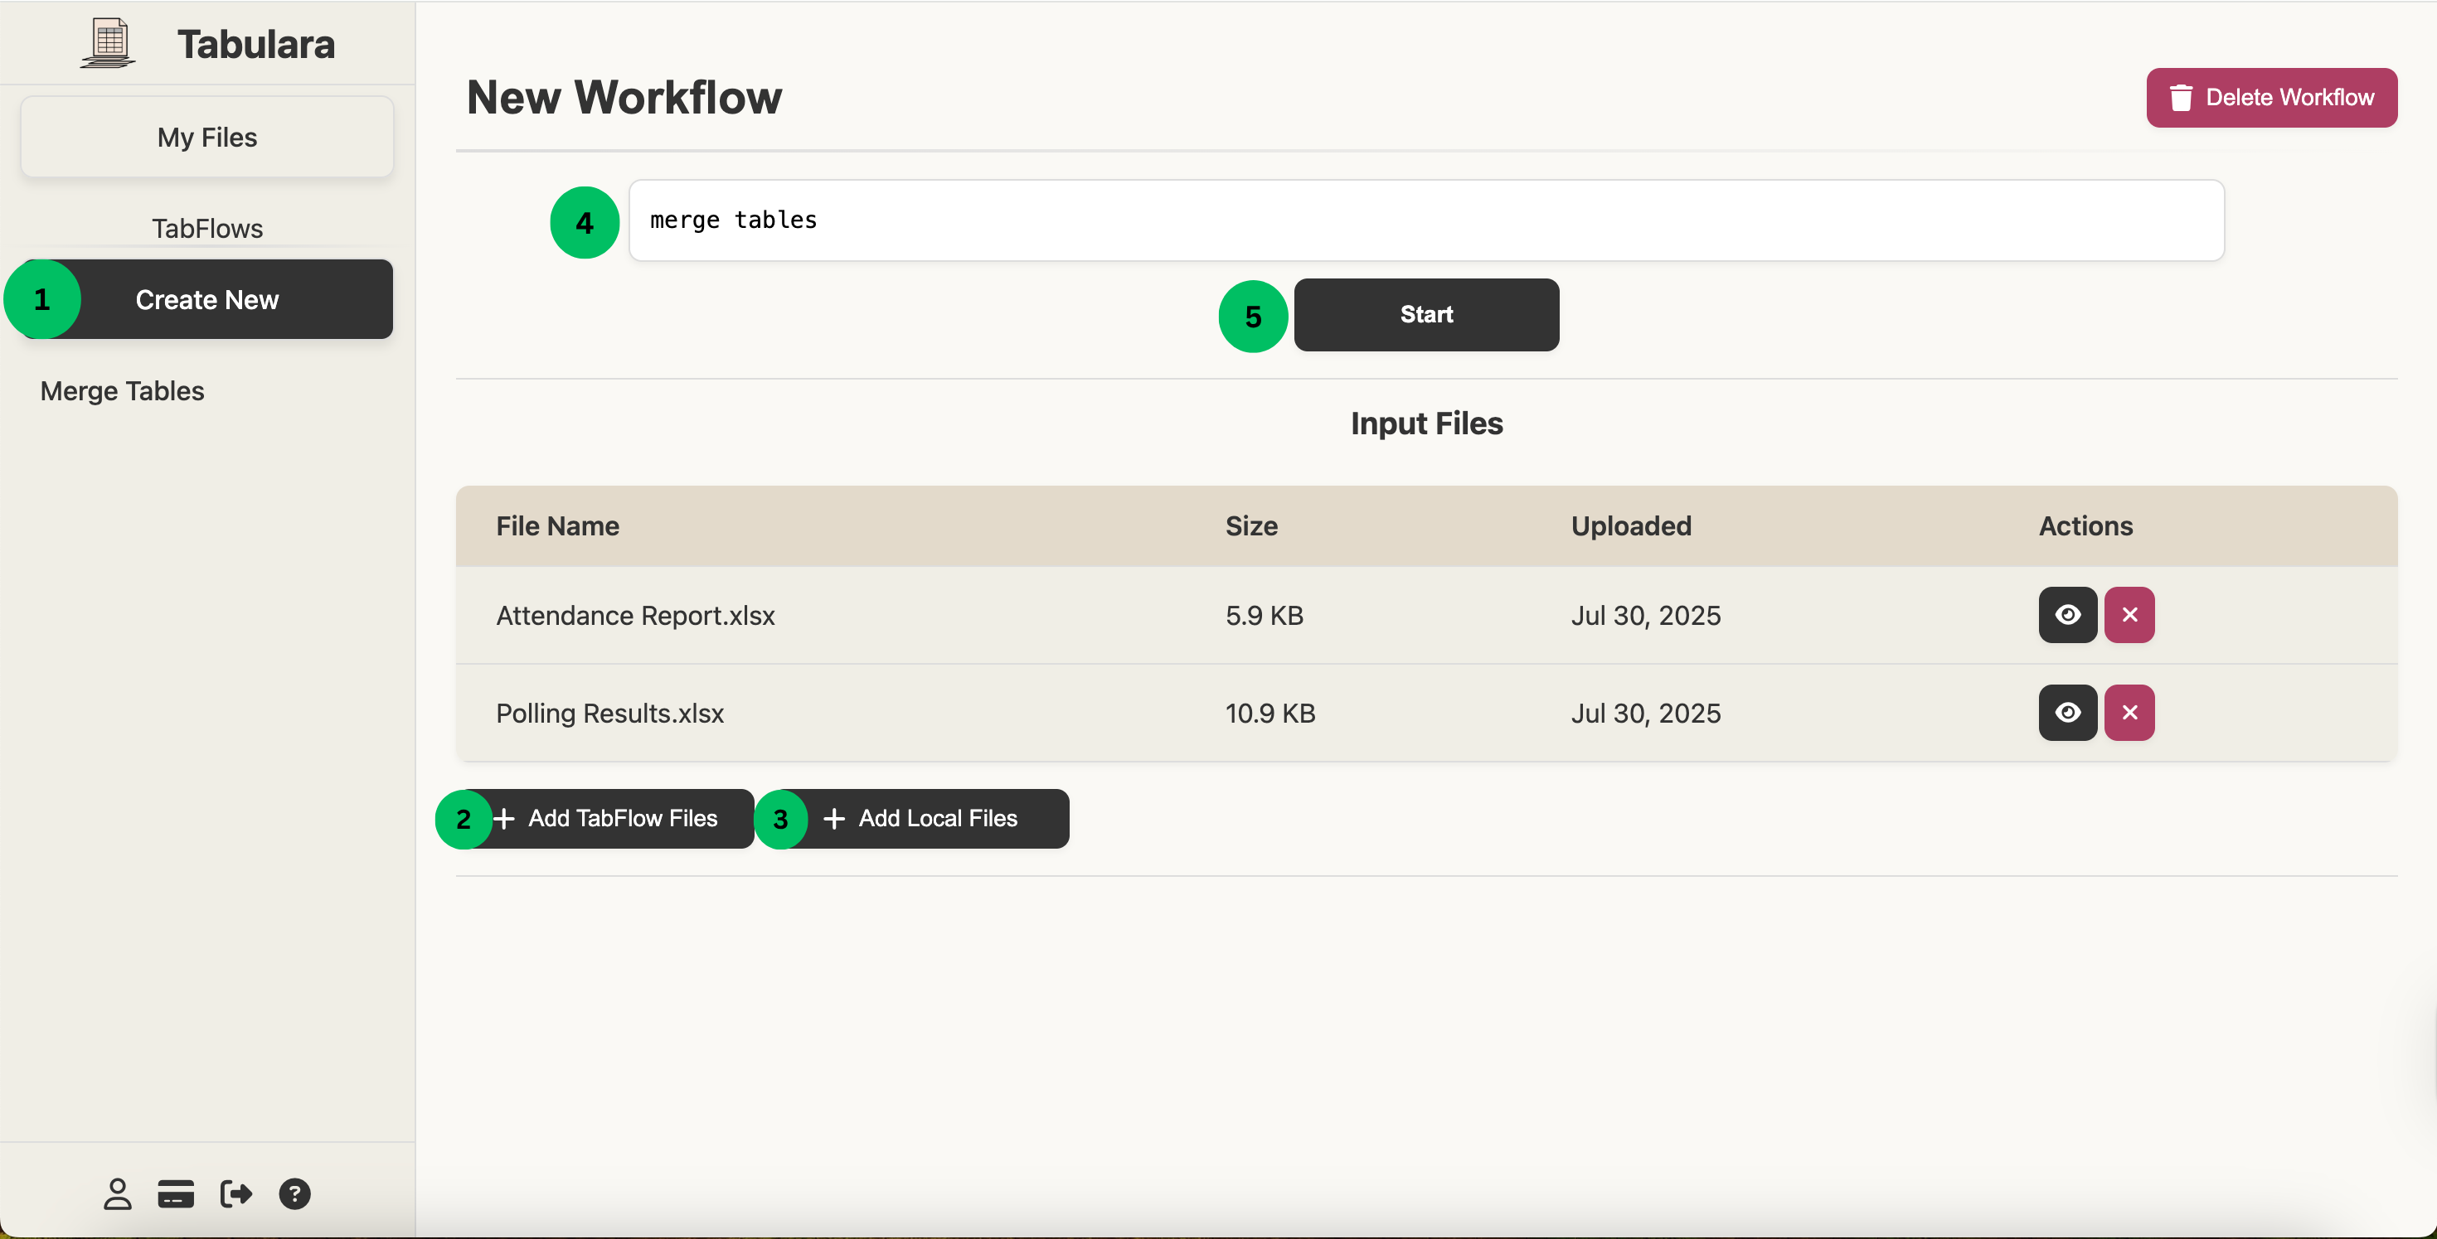Remove Attendance Report.xlsx with its X button

(x=2129, y=615)
